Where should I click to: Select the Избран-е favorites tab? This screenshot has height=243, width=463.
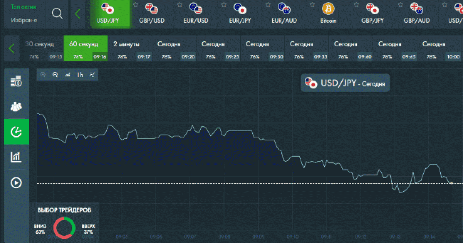point(24,20)
